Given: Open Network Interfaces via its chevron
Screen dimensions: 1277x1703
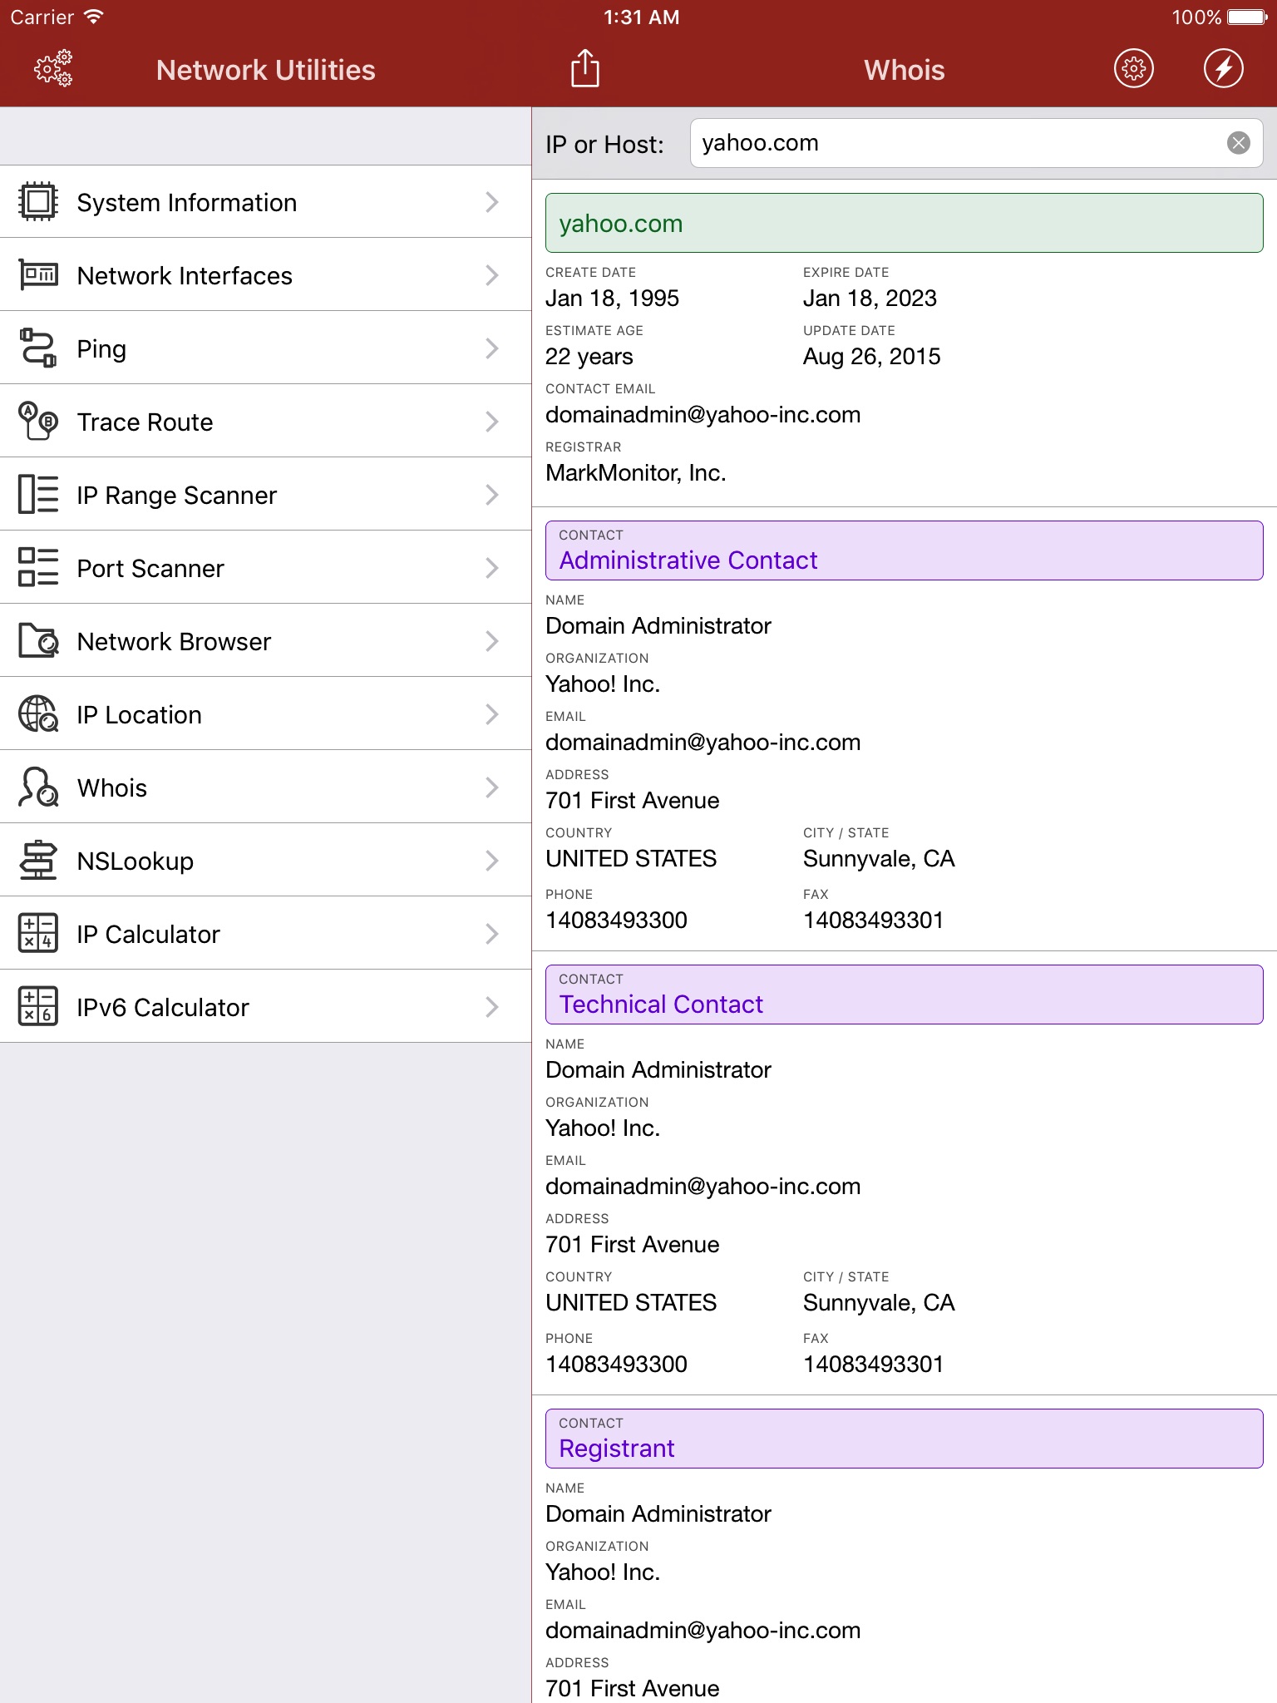Looking at the screenshot, I should (492, 275).
